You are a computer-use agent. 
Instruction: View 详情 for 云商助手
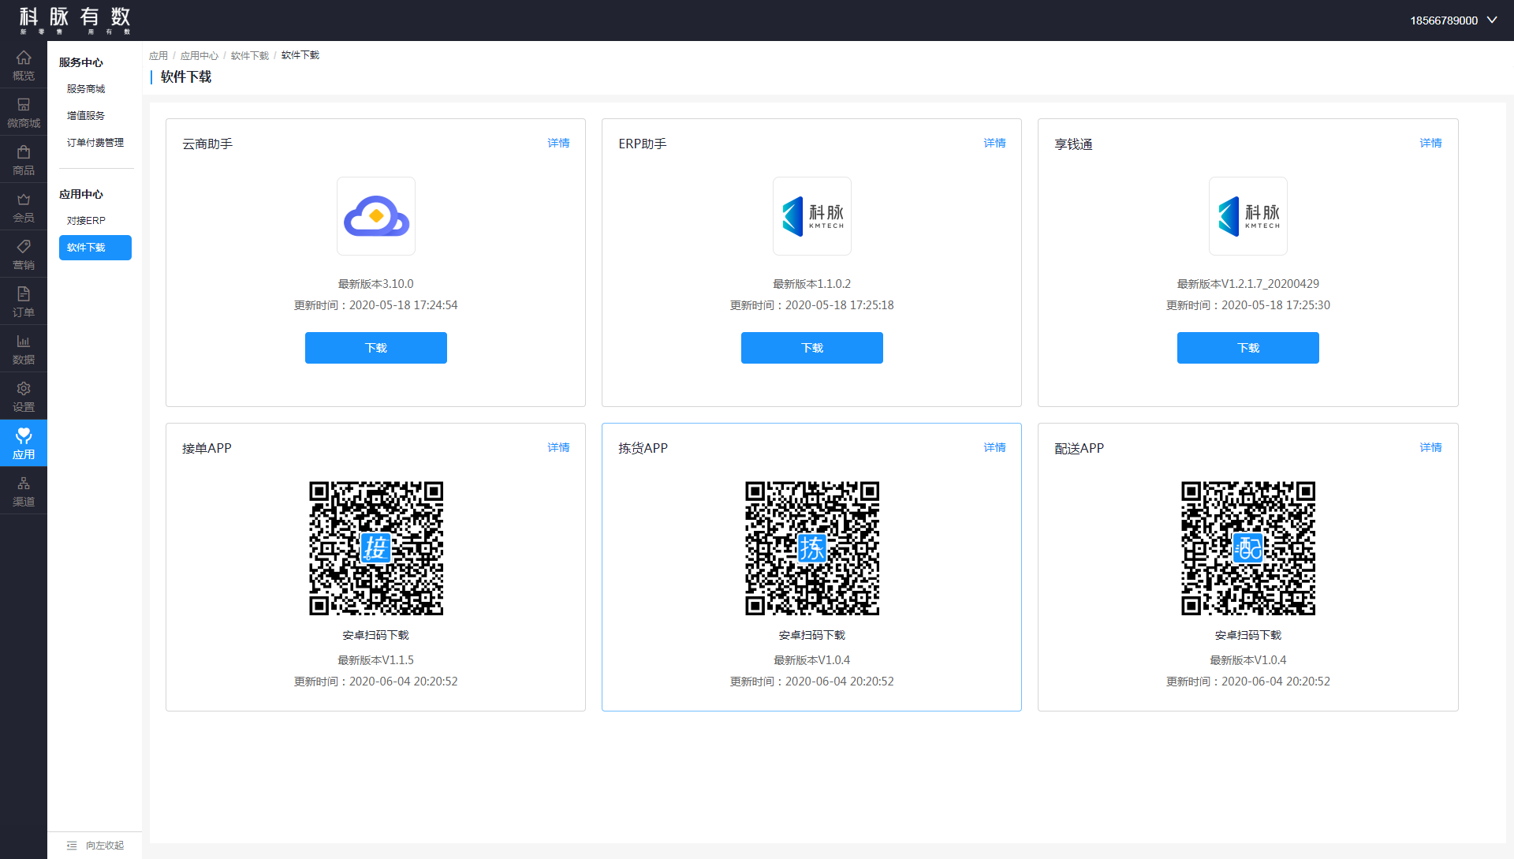tap(558, 144)
